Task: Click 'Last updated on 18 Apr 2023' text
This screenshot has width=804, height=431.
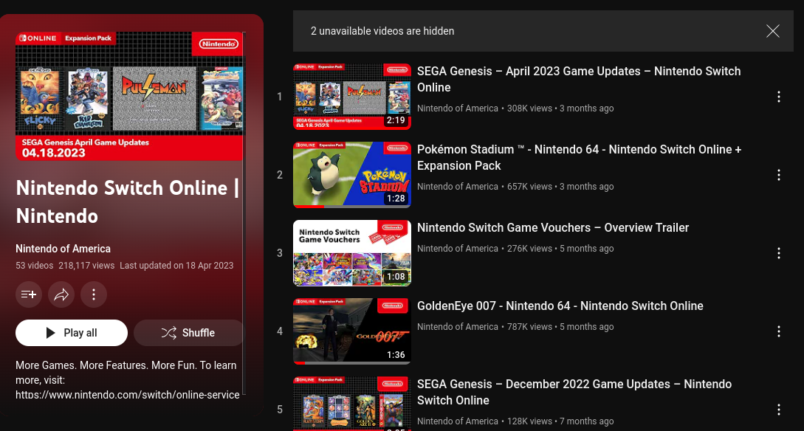Action: tap(176, 266)
